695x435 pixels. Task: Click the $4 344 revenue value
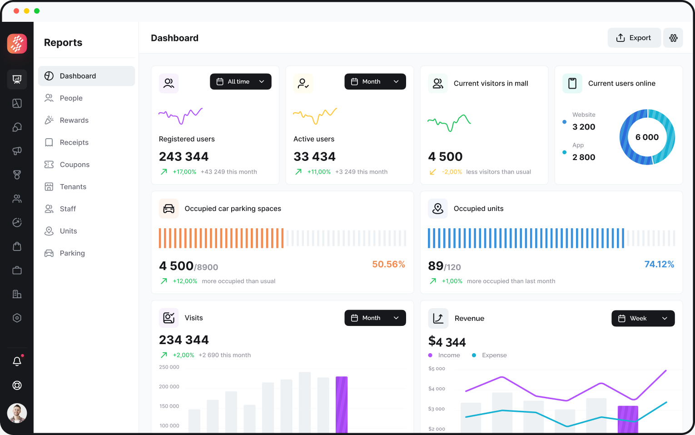(447, 341)
